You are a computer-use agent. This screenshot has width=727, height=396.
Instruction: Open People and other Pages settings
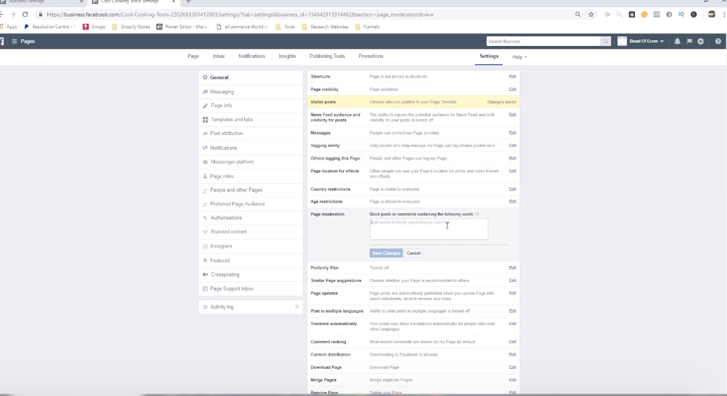point(250,190)
